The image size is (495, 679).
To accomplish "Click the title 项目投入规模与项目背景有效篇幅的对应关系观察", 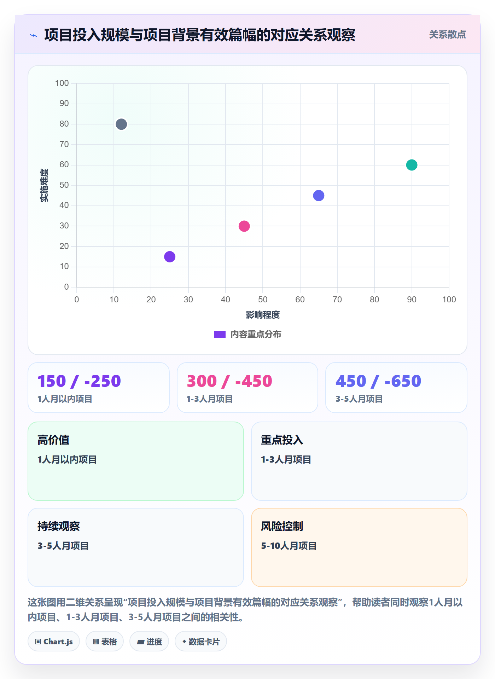I will pyautogui.click(x=200, y=35).
